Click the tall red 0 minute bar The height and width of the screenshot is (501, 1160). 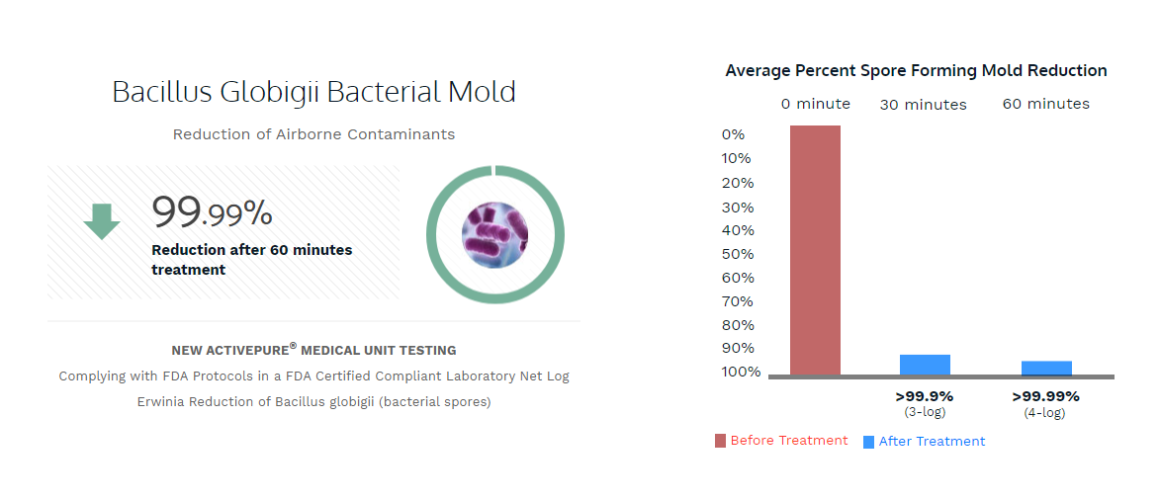[x=815, y=251]
